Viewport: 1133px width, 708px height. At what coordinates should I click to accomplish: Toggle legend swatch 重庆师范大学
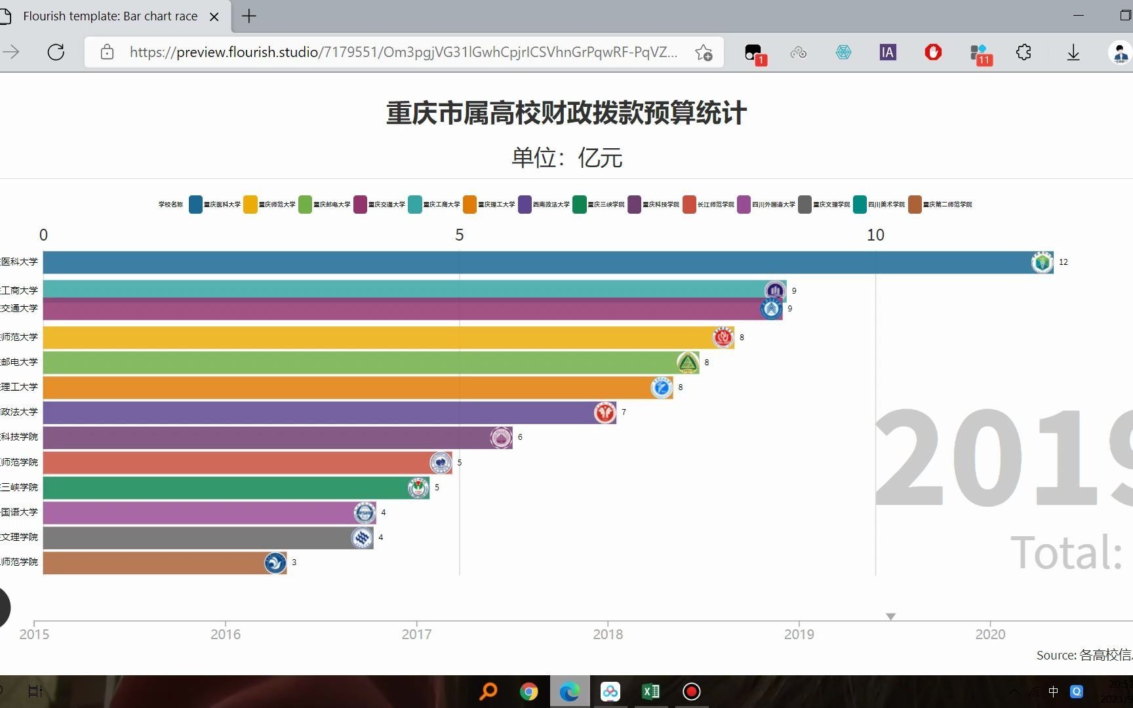tap(250, 205)
